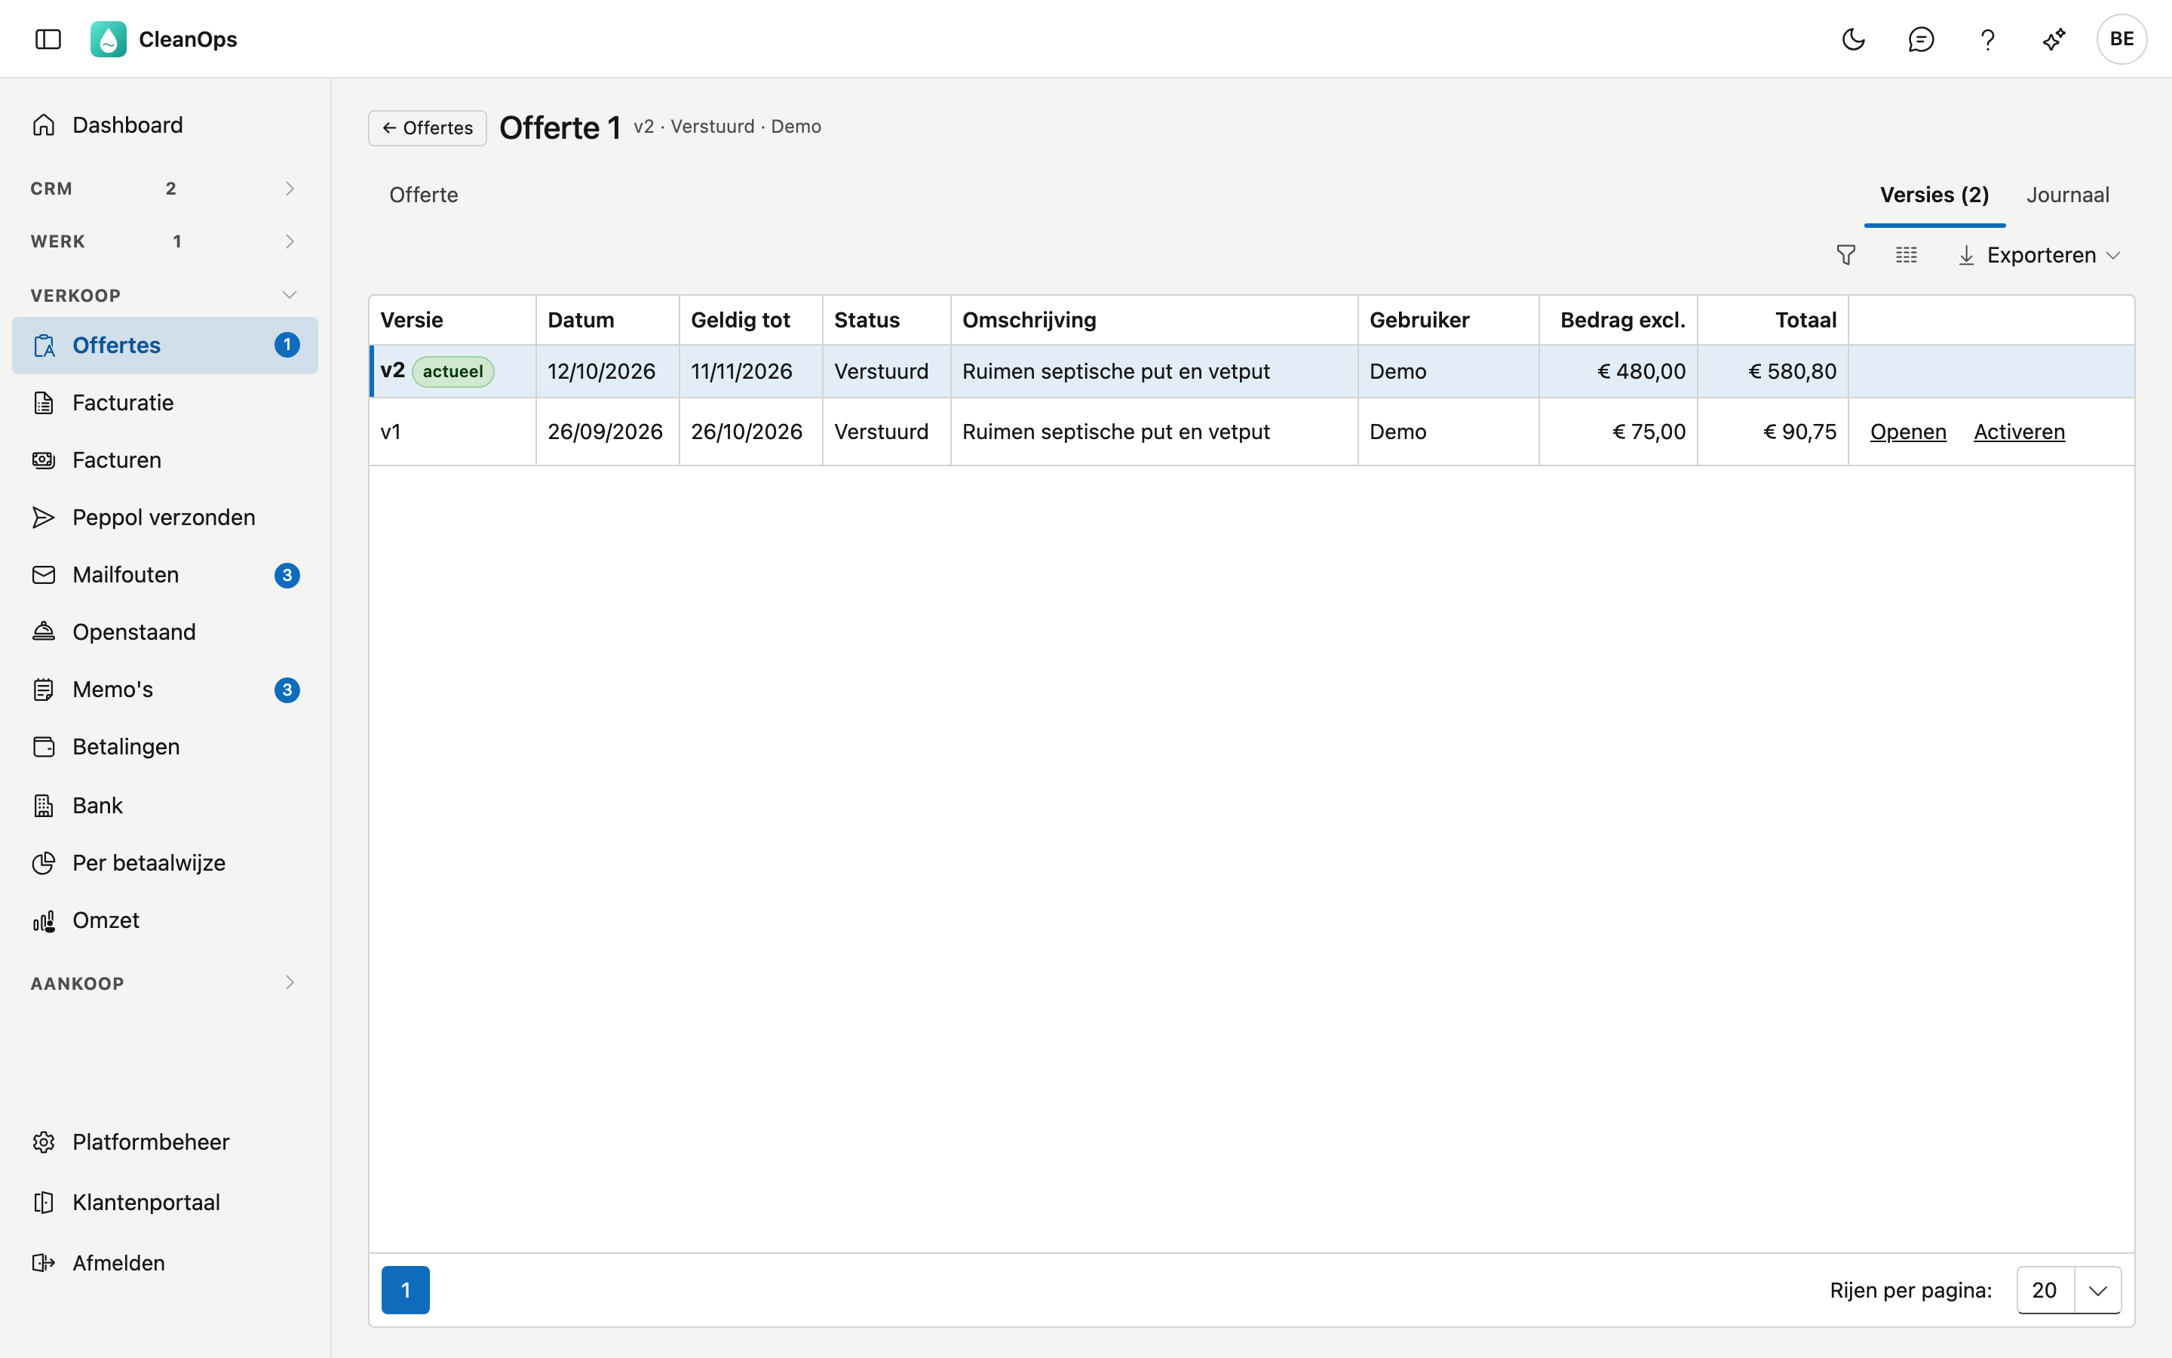2172x1358 pixels.
Task: Click the AI sparkle icon
Action: pyautogui.click(x=2054, y=38)
